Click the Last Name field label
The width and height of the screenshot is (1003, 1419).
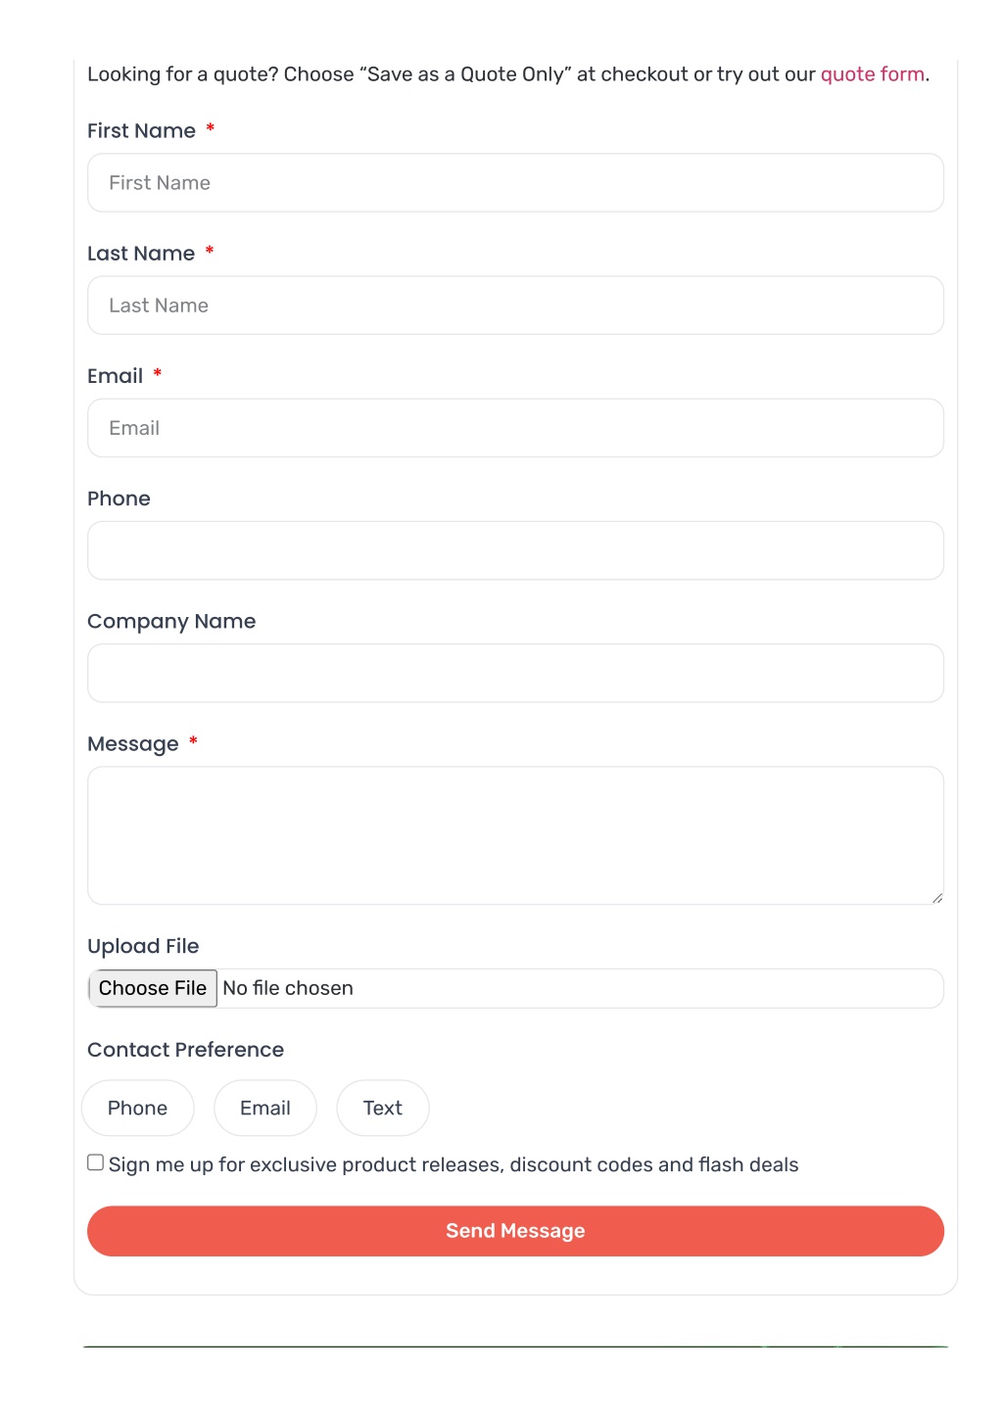pyautogui.click(x=142, y=254)
